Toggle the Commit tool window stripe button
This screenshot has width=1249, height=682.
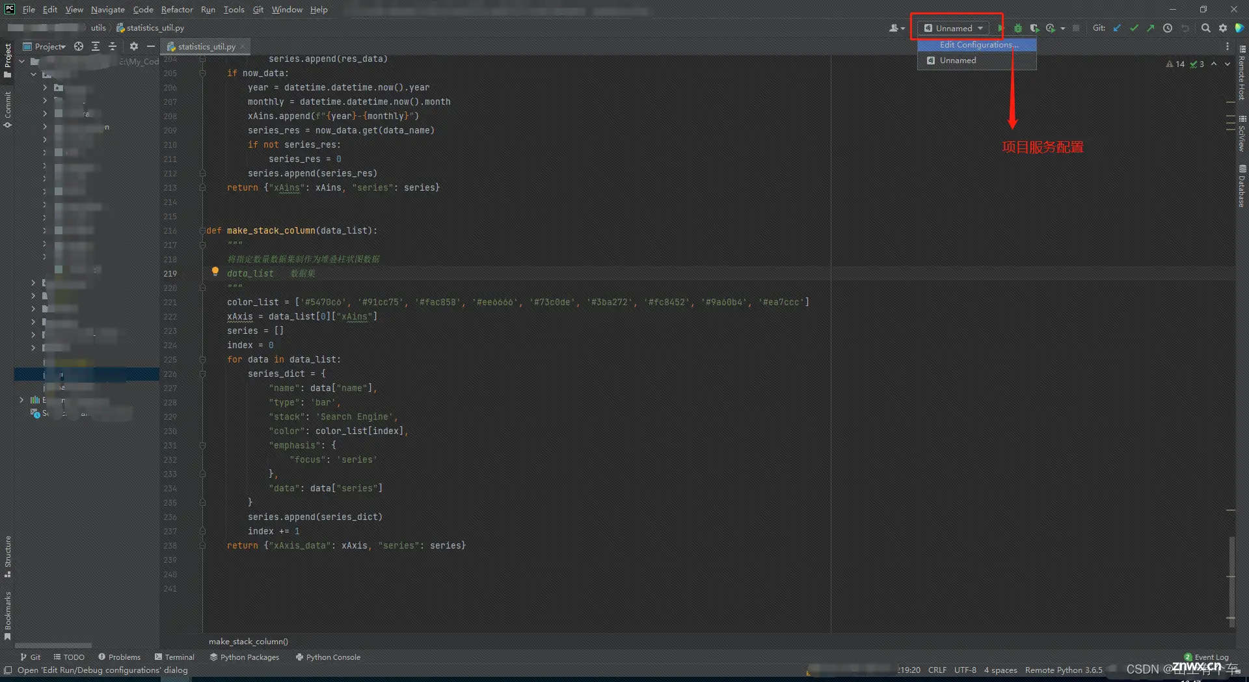click(x=8, y=109)
